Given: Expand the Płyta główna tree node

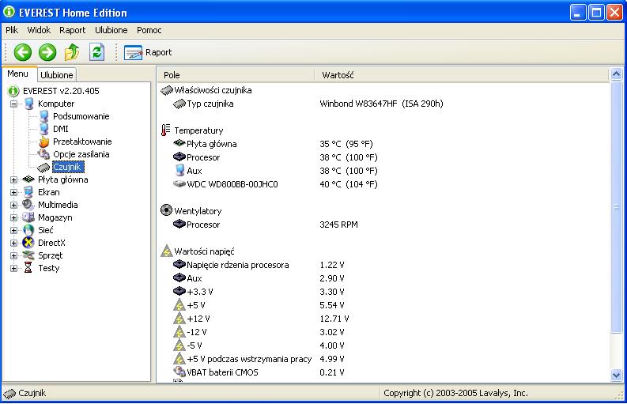Looking at the screenshot, I should 13,179.
